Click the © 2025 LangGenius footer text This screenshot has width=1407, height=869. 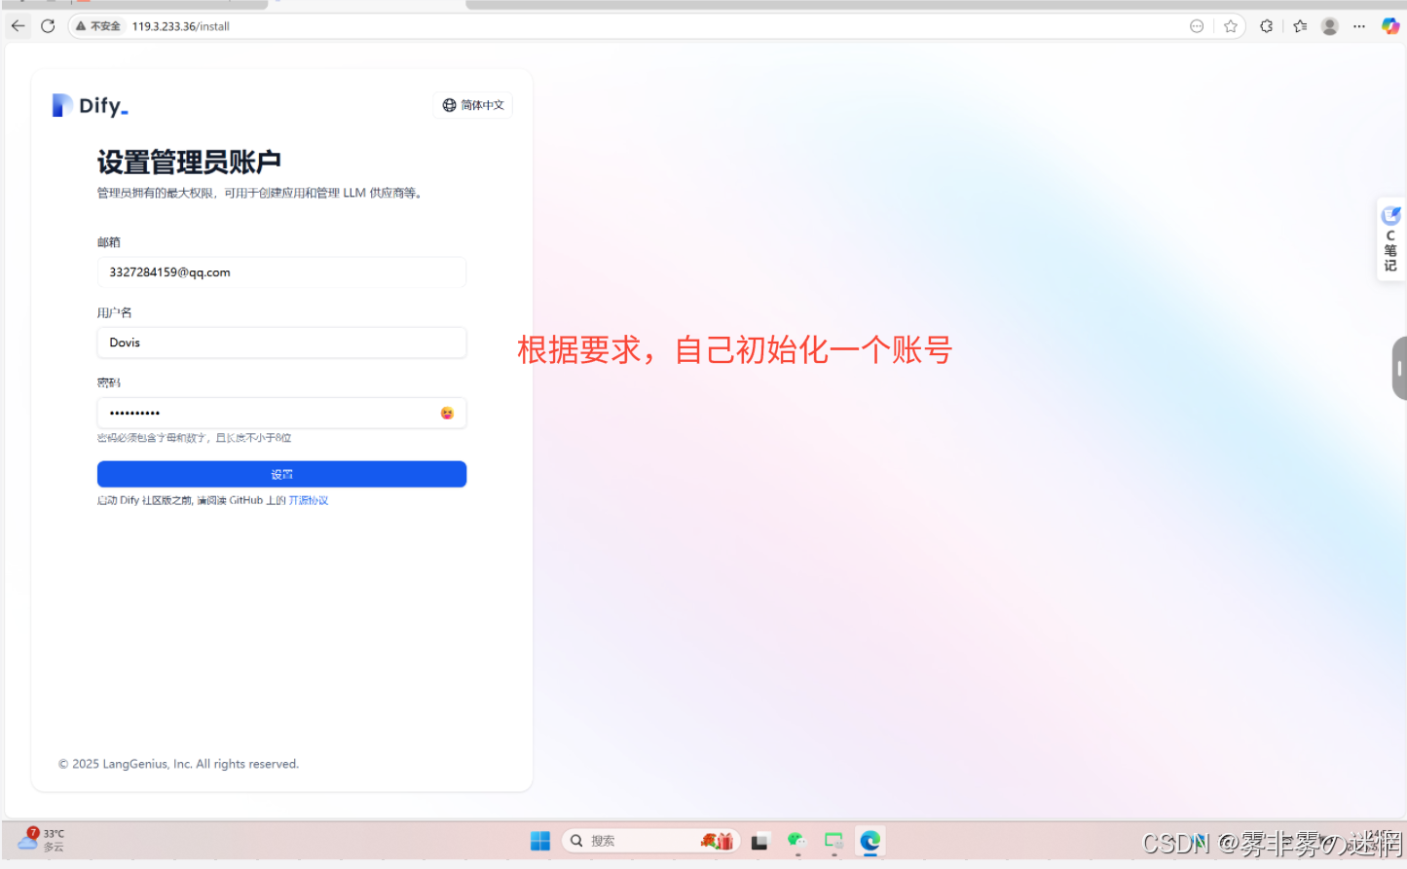click(178, 764)
